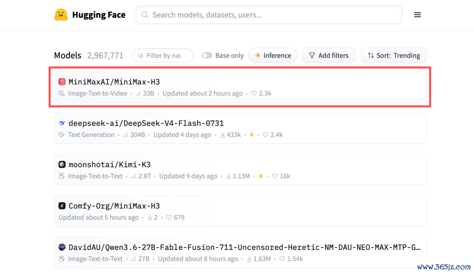Click parameter-size icon beside 304B
Image resolution: width=474 pixels, height=274 pixels.
point(125,135)
